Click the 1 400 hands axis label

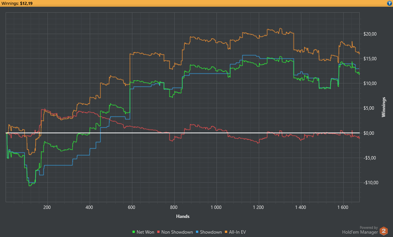(301, 207)
